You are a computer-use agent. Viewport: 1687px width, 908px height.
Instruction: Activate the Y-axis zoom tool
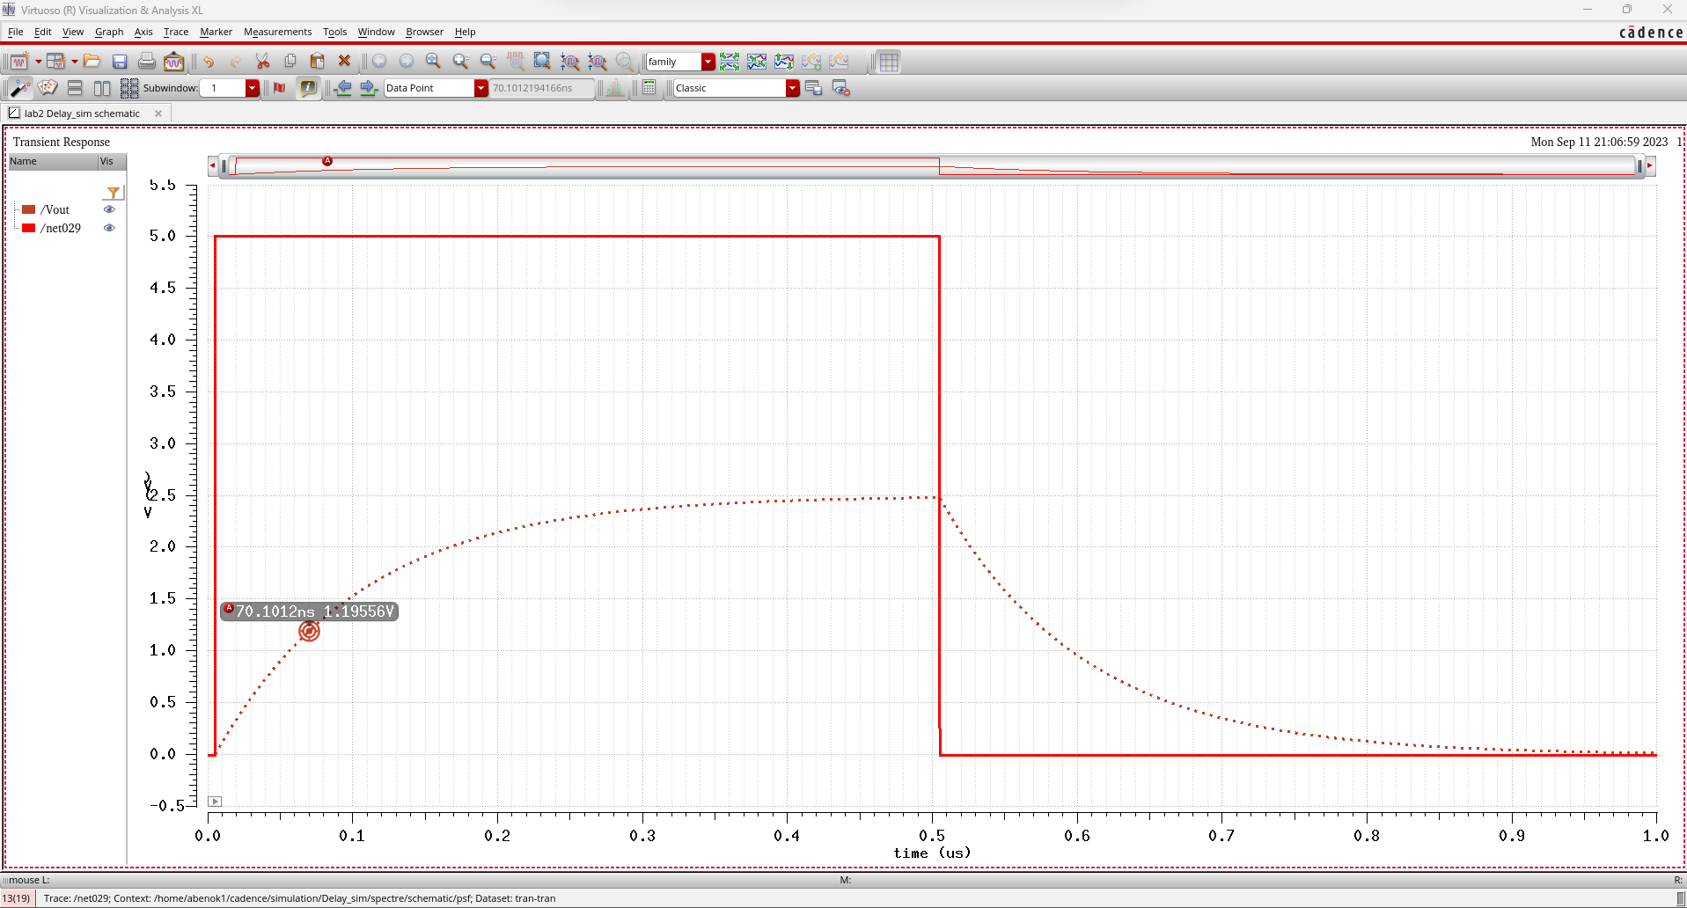pos(598,62)
